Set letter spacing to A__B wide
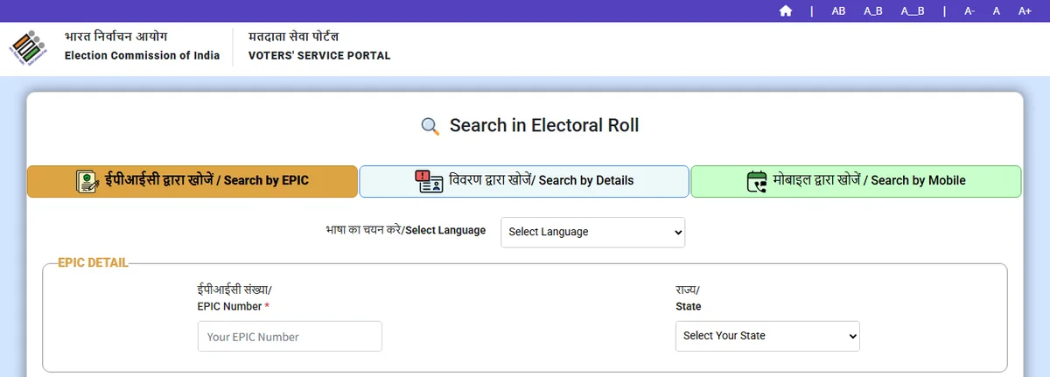 911,10
